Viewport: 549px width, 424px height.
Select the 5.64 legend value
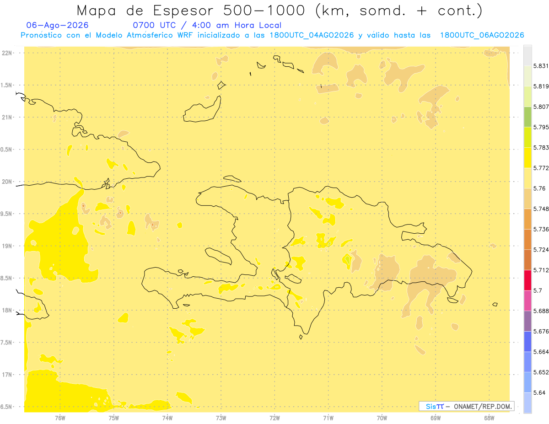pyautogui.click(x=539, y=392)
